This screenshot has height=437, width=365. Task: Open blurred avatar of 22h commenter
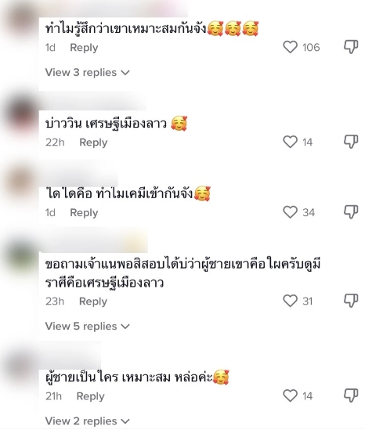coord(21,114)
